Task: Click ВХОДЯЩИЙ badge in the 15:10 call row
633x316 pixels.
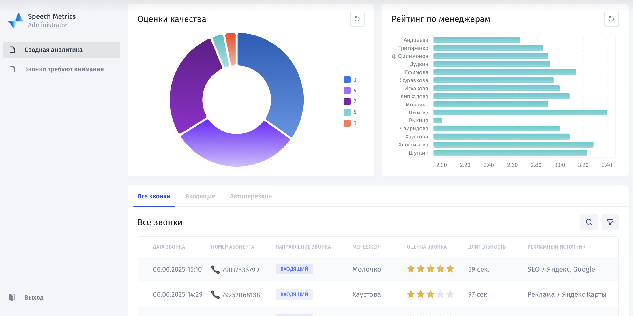Action: 294,269
